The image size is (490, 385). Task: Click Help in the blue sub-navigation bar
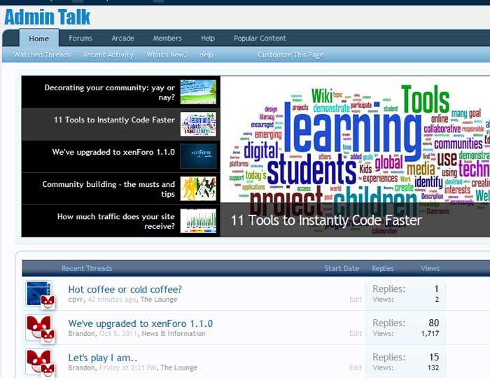[x=206, y=55]
